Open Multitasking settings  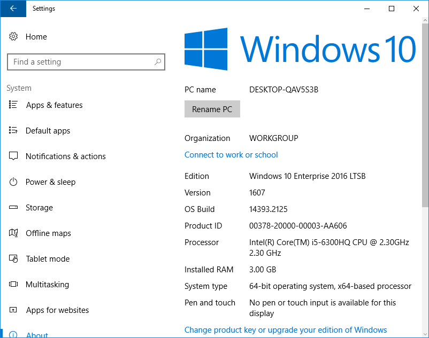[x=47, y=285]
